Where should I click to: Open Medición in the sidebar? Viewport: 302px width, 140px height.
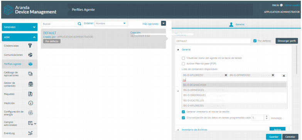(x=20, y=103)
